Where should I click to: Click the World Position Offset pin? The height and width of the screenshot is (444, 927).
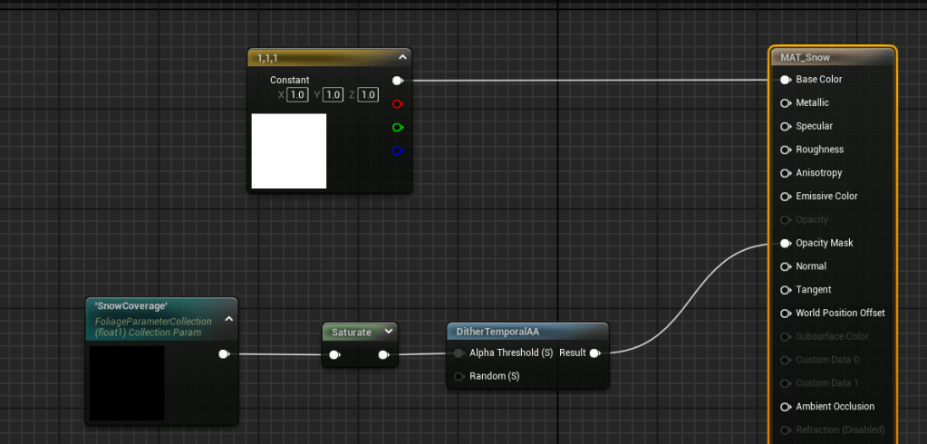(786, 314)
